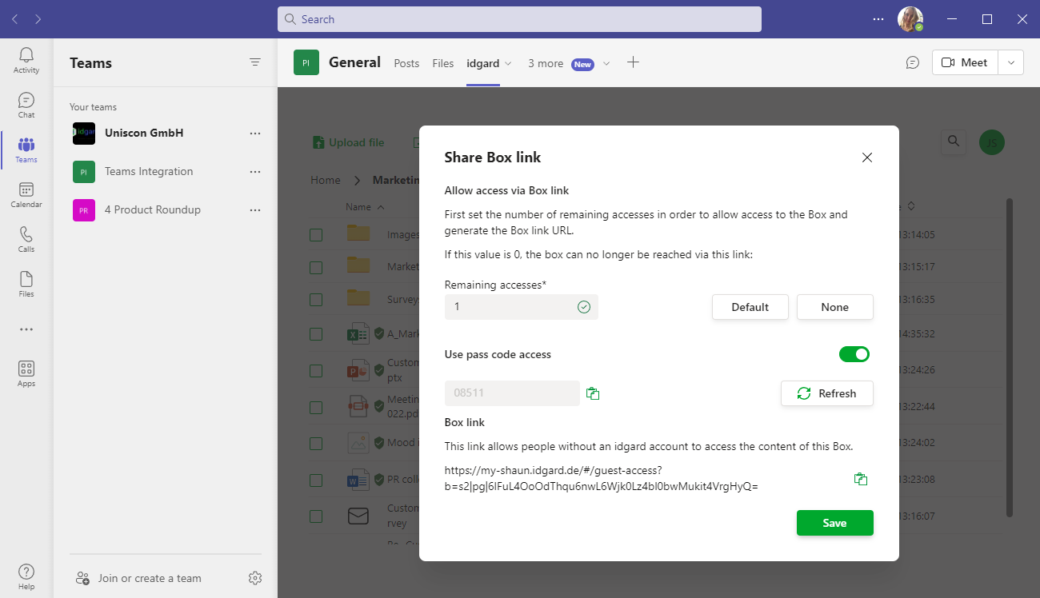The height and width of the screenshot is (598, 1040).
Task: Refresh the pass code
Action: coord(827,393)
